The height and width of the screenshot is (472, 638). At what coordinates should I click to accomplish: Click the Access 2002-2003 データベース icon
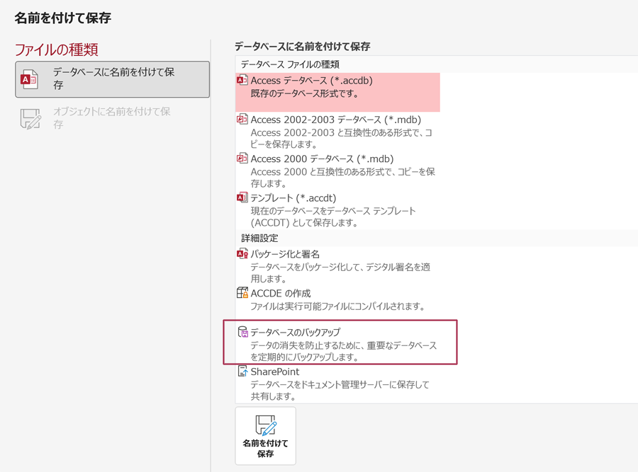tap(242, 120)
